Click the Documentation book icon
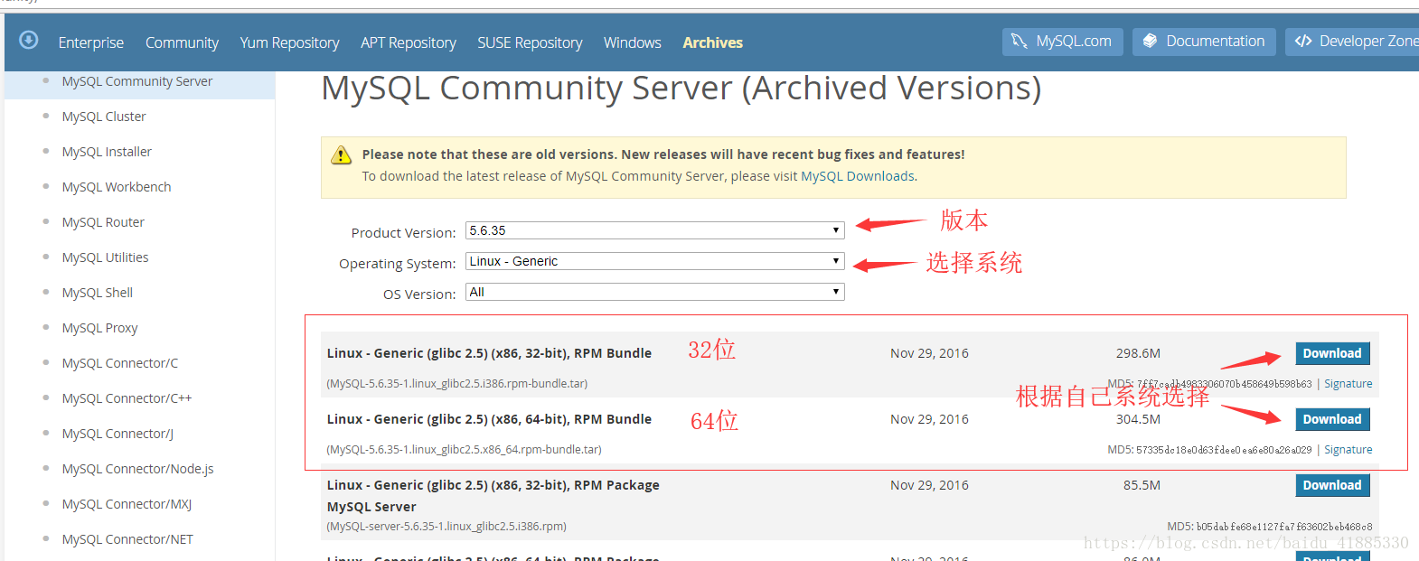This screenshot has height=561, width=1419. point(1150,42)
